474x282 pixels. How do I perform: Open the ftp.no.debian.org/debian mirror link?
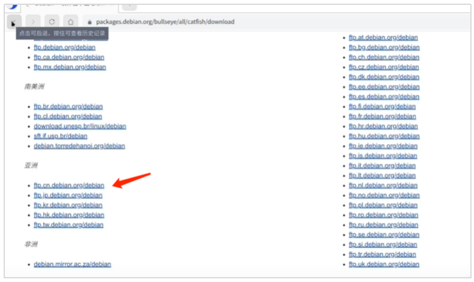384,195
